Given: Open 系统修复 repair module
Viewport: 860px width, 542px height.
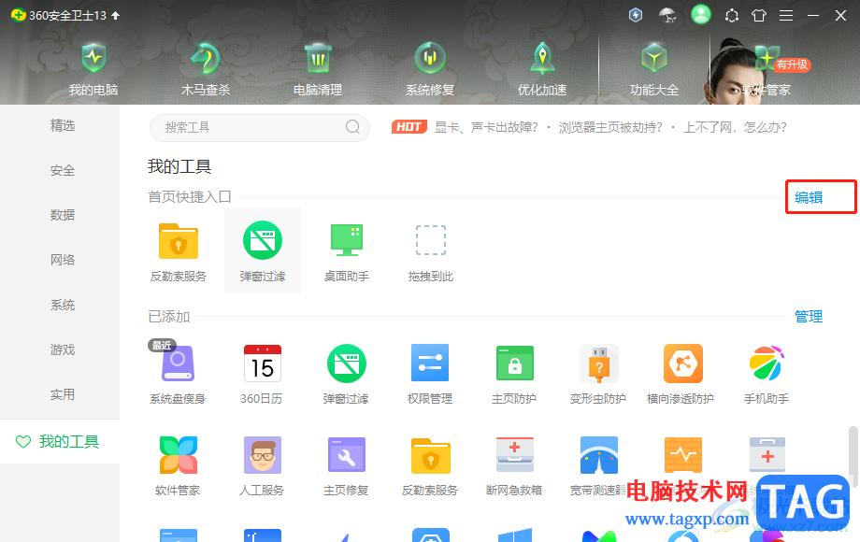Looking at the screenshot, I should 429,69.
